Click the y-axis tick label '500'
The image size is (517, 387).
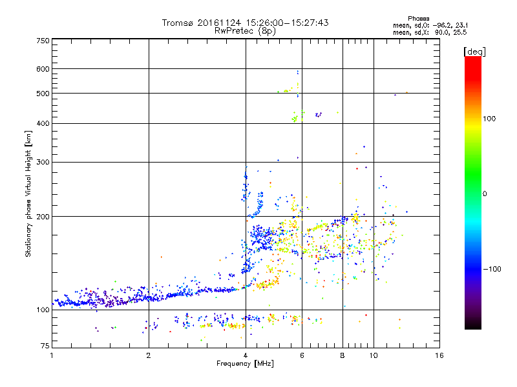click(x=43, y=94)
